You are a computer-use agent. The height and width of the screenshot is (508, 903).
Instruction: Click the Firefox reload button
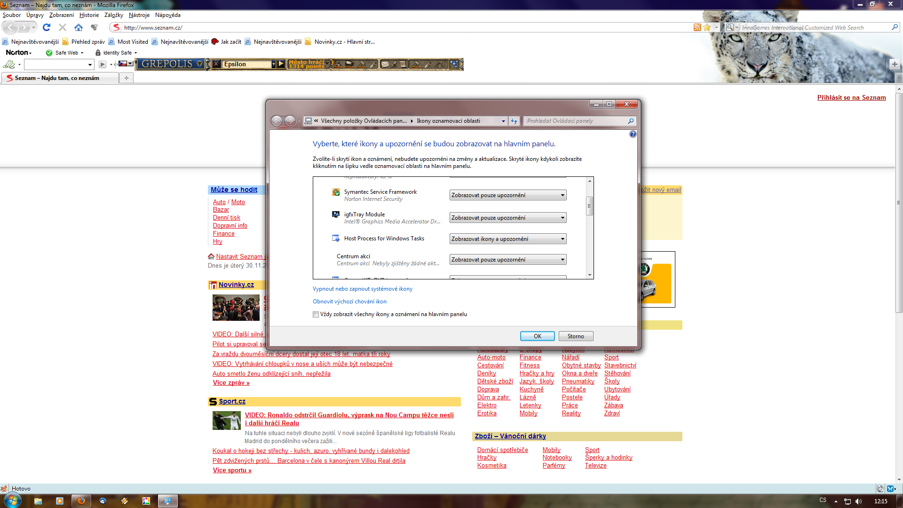point(46,27)
